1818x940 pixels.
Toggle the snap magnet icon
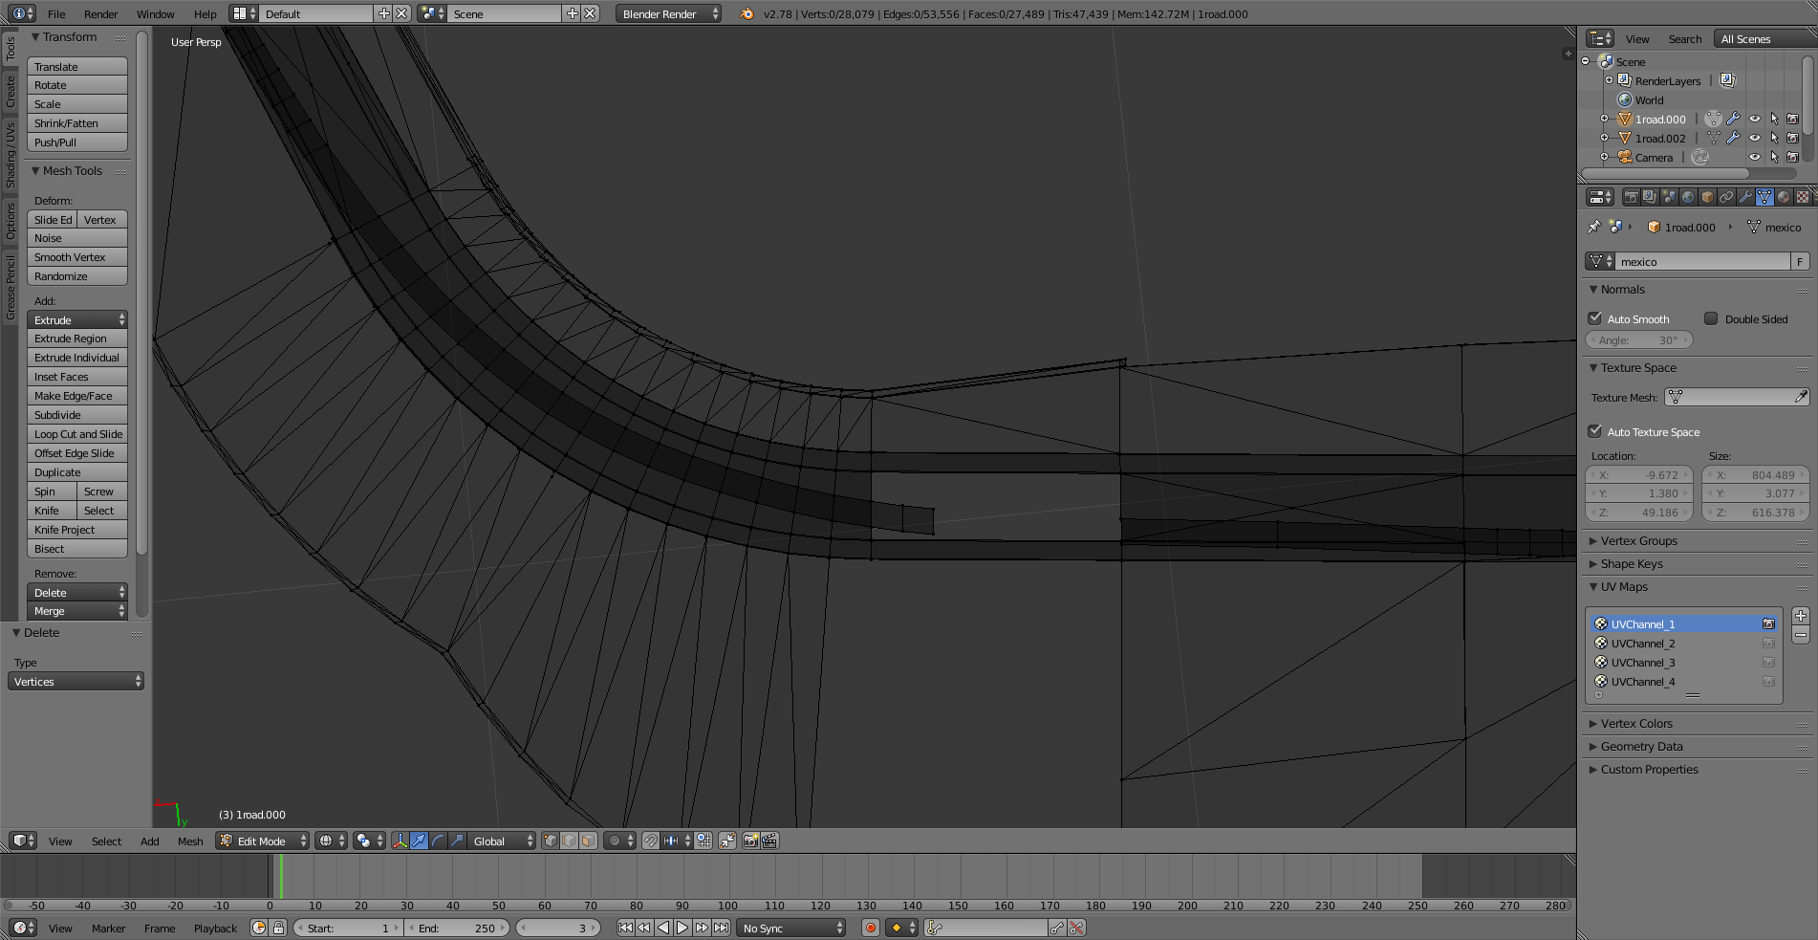click(650, 842)
